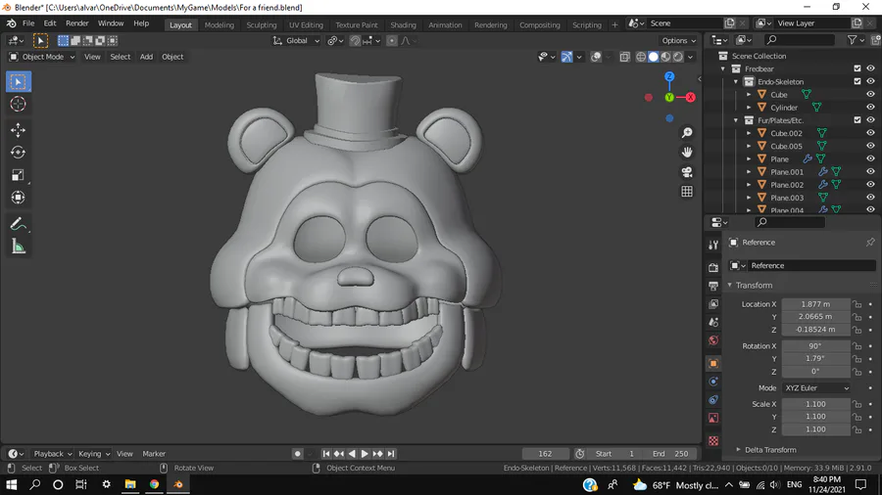Open the View Layer properties tab

pos(713,303)
